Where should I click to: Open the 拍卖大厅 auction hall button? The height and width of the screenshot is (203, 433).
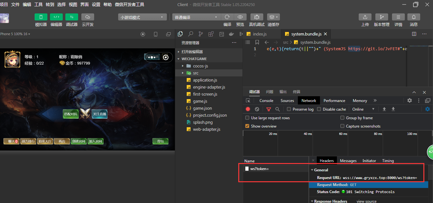coord(45,141)
